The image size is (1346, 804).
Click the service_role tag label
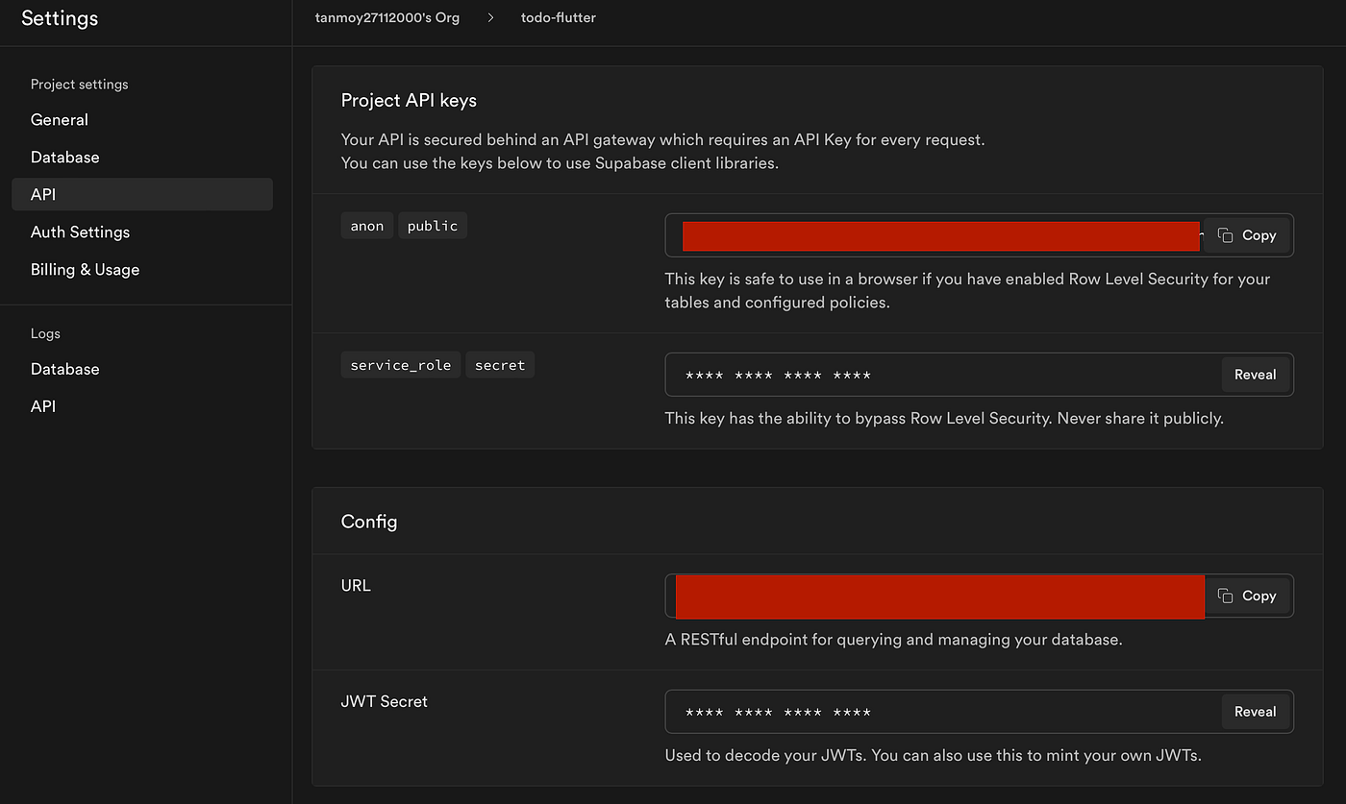(401, 365)
